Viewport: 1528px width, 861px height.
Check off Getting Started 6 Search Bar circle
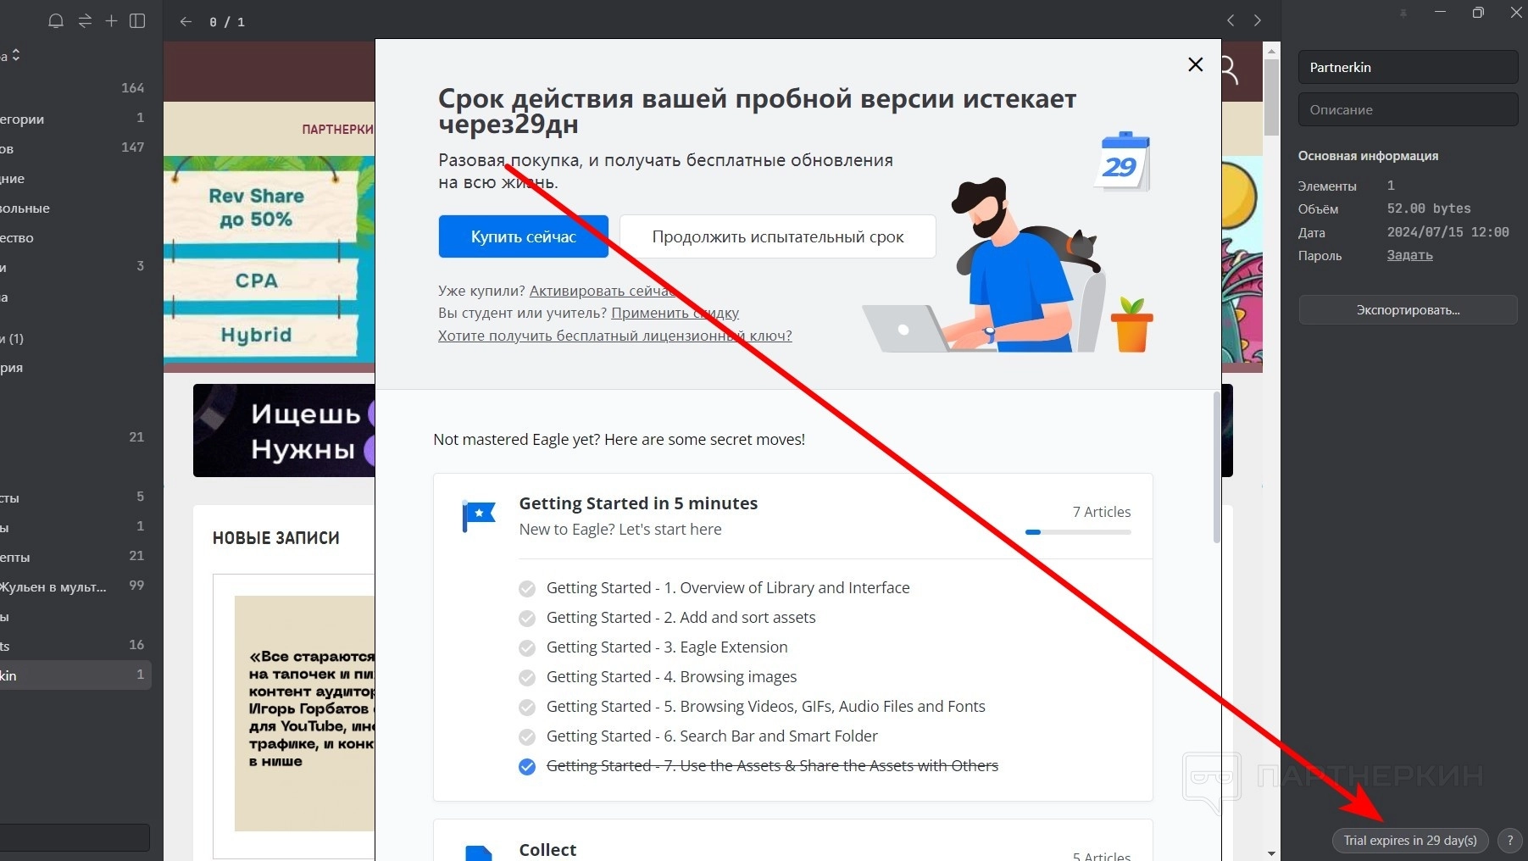click(x=527, y=737)
